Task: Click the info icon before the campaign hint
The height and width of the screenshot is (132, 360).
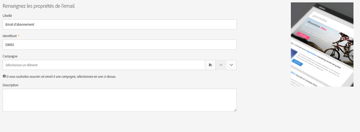Action: [x=4, y=76]
